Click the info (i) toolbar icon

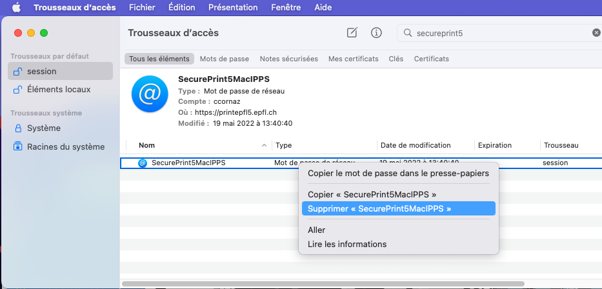(x=376, y=33)
